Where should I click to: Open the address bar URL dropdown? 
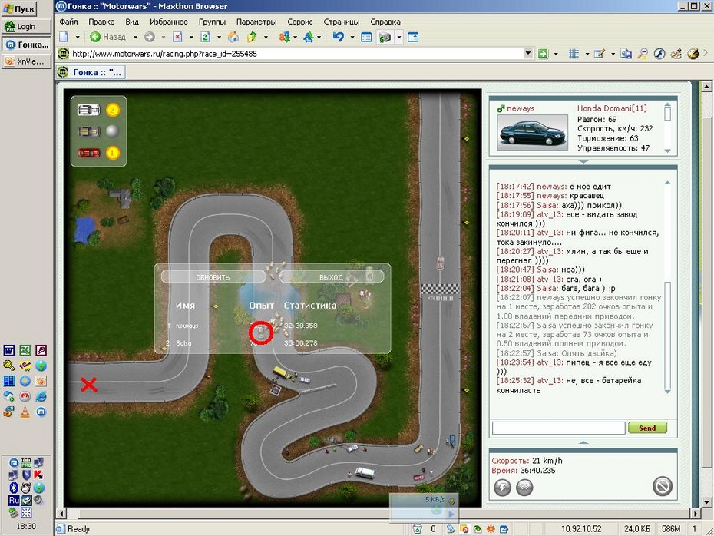pos(528,53)
